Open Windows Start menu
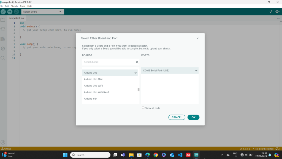Viewport: 282px width, 159px height. coord(65,155)
